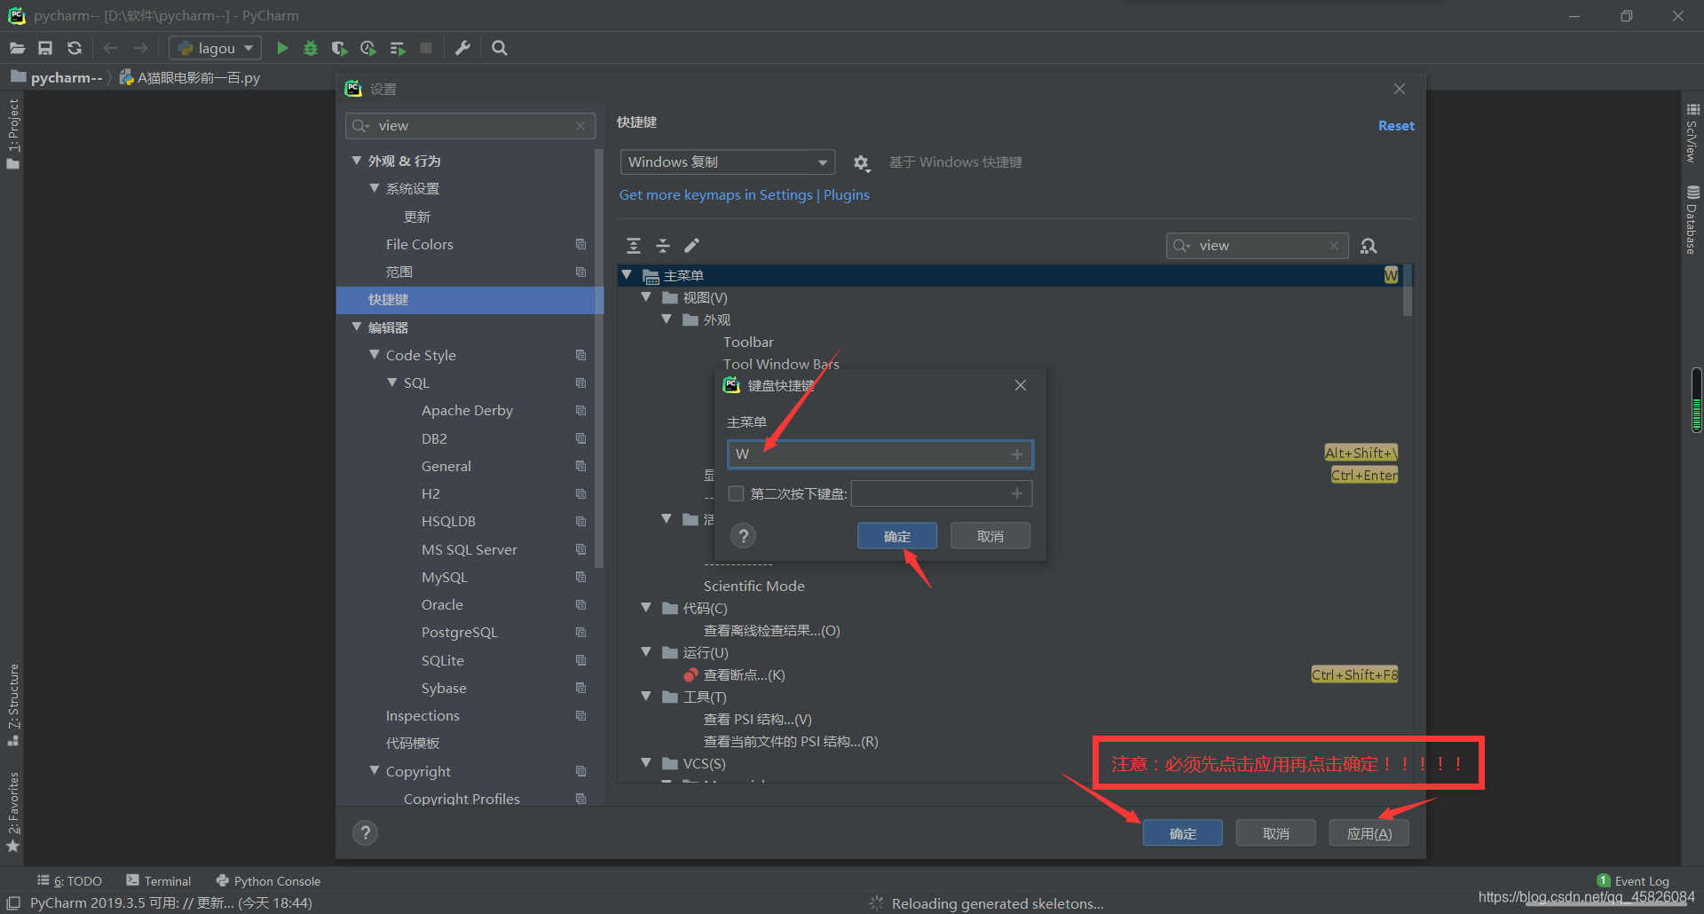Collapse the 编辑器 settings group

click(357, 327)
